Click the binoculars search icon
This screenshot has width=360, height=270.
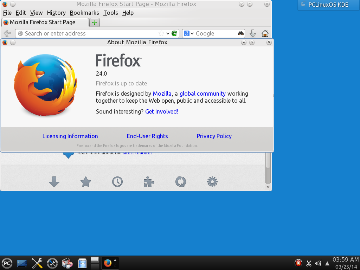coord(240,33)
